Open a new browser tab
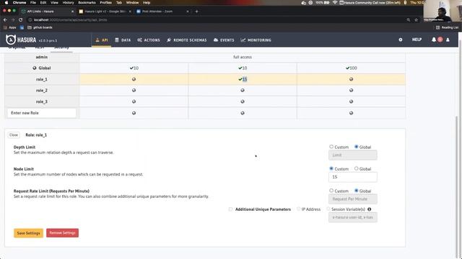Image resolution: width=462 pixels, height=259 pixels. tap(196, 12)
